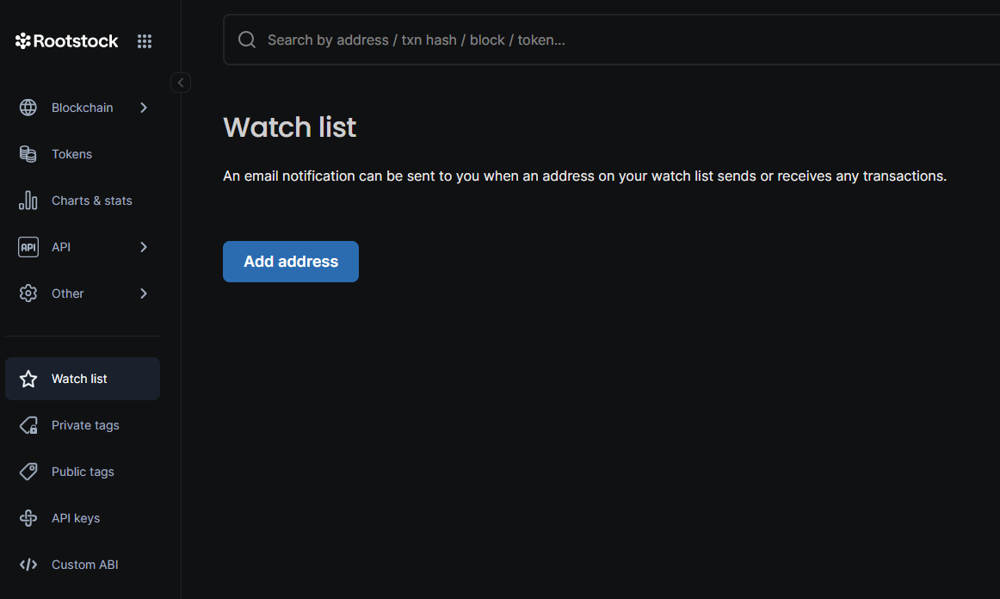Viewport: 1000px width, 599px height.
Task: Click the Tokens coins icon
Action: (x=28, y=153)
